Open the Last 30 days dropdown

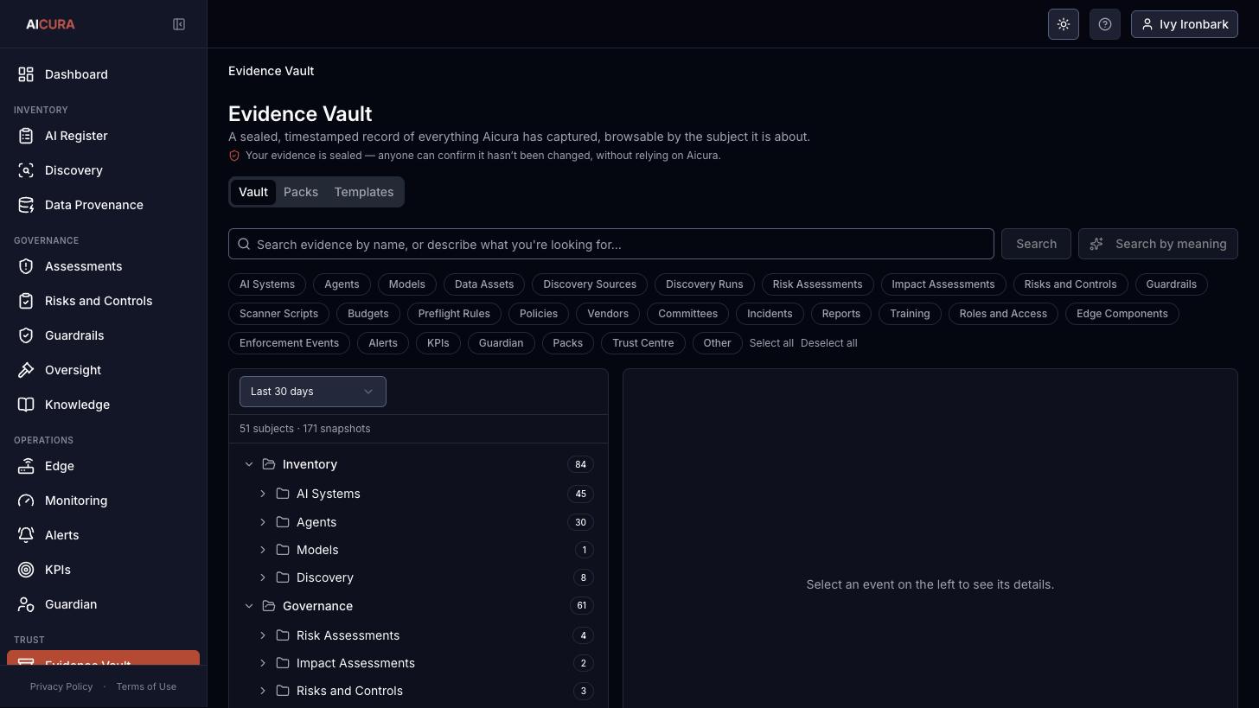point(313,392)
